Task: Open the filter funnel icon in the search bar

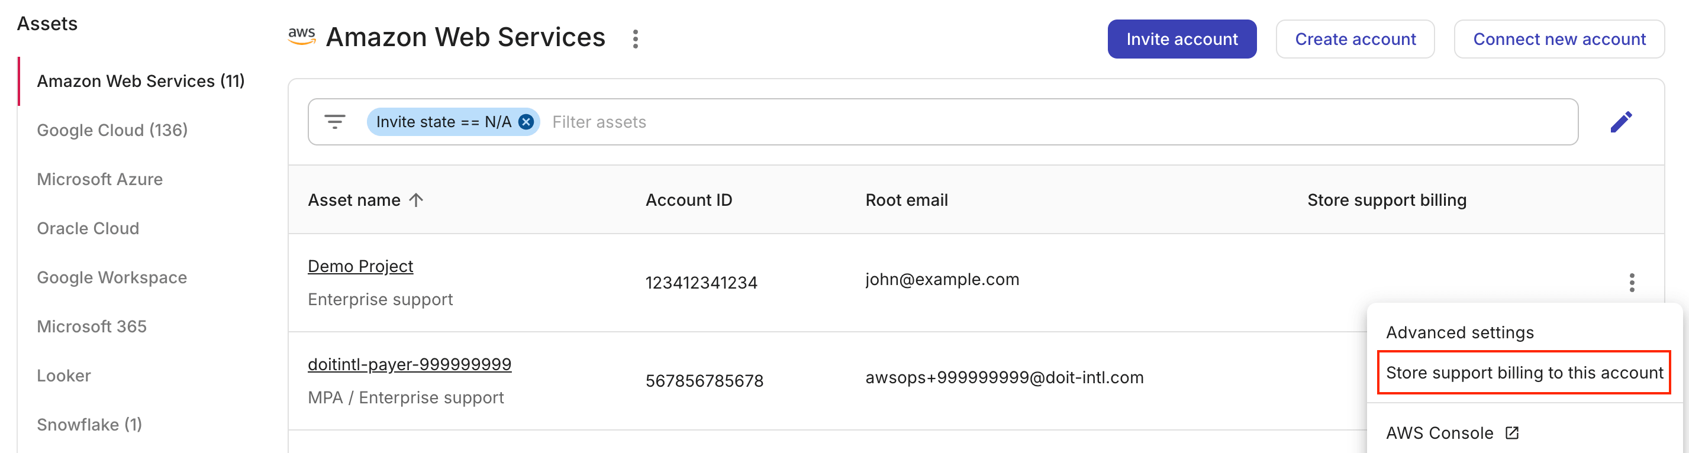Action: pos(335,121)
